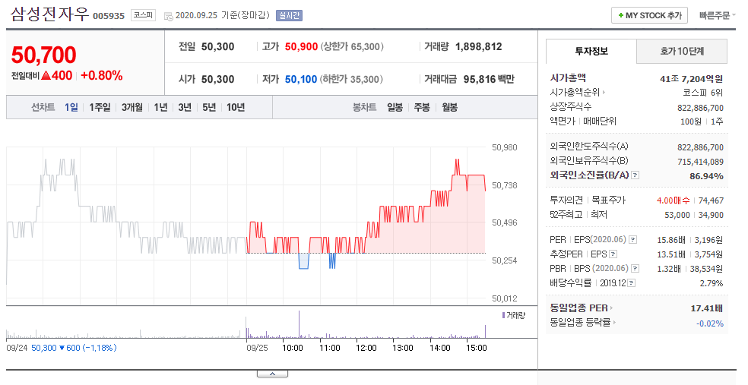
Task: Select the 1주일 line chart period
Action: pos(100,107)
